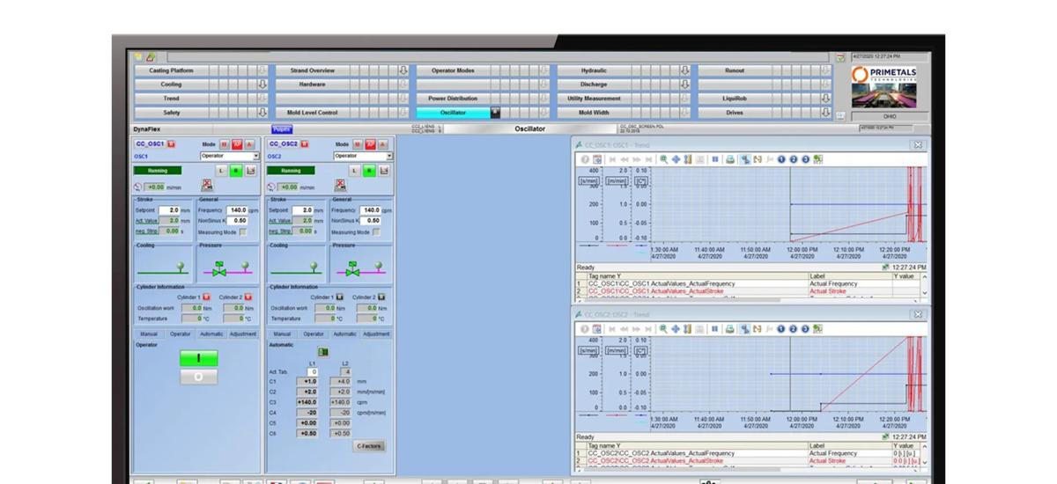This screenshot has width=1057, height=484.
Task: Edit OSC1 stroke Setpoint field
Action: point(169,210)
